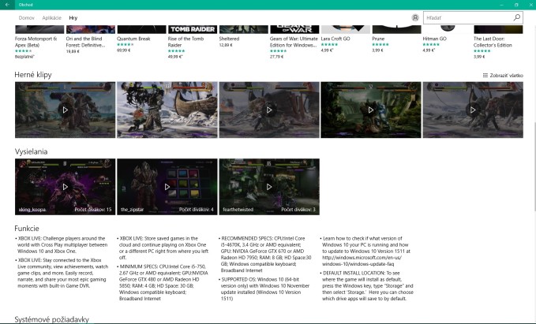Click the Gears of War cover thumbnail
Screen dimensions: 536x324
click(294, 29)
